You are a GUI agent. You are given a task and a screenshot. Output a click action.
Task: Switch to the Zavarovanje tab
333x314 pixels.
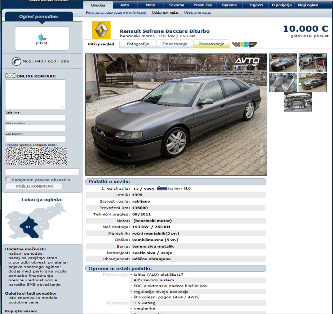pyautogui.click(x=211, y=44)
